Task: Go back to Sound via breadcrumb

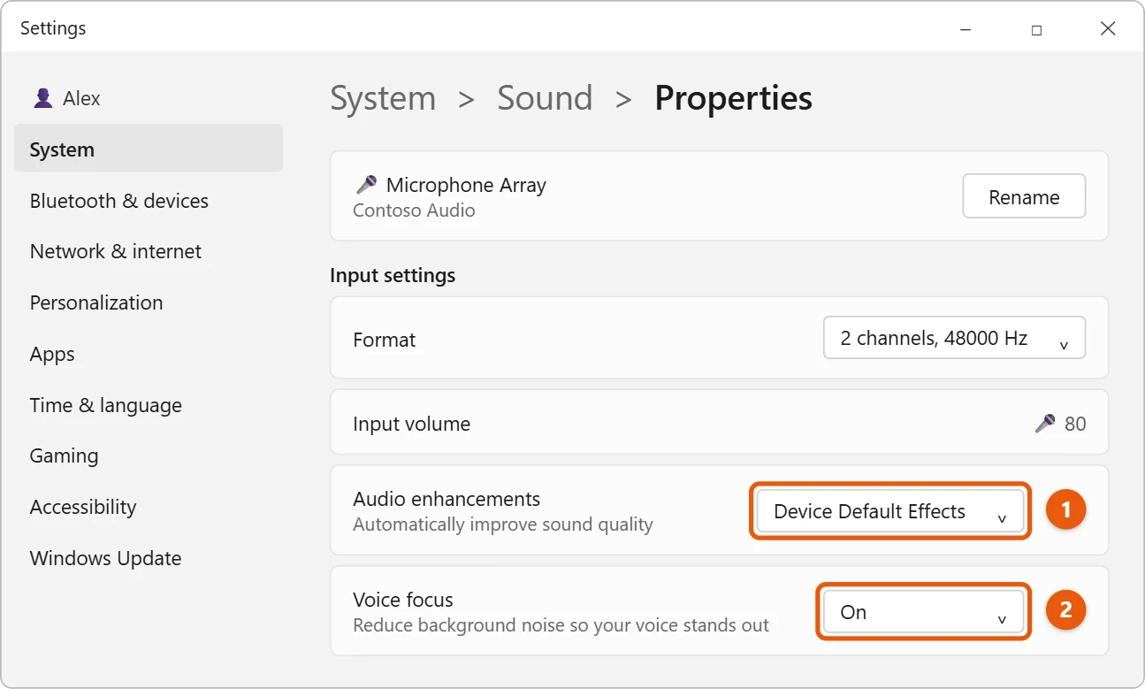Action: tap(545, 98)
